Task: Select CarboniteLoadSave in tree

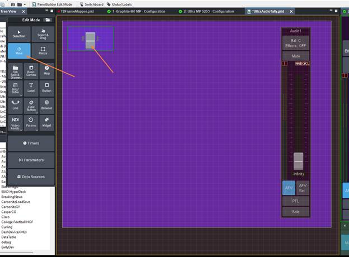Action: pyautogui.click(x=16, y=202)
